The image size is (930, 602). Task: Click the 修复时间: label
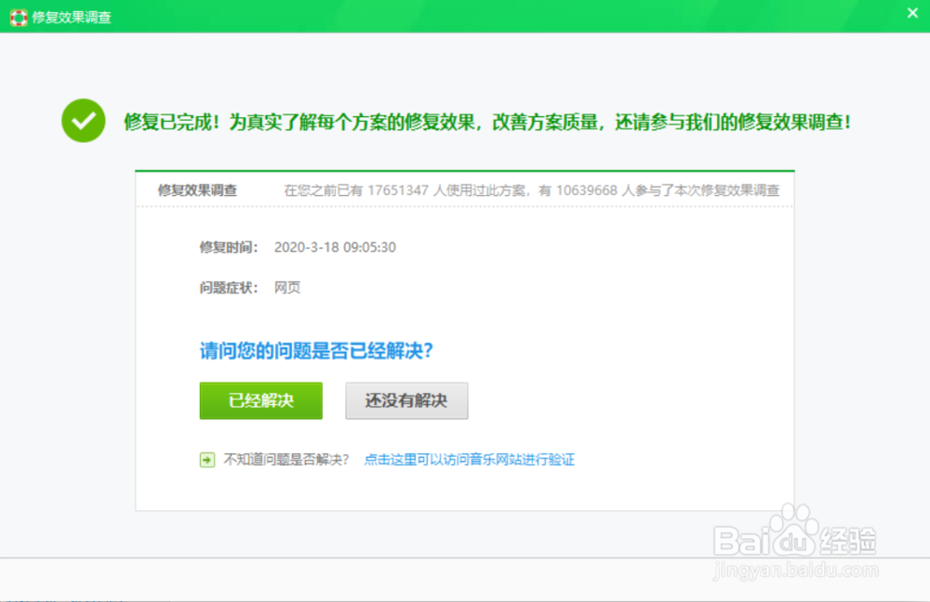click(x=229, y=247)
